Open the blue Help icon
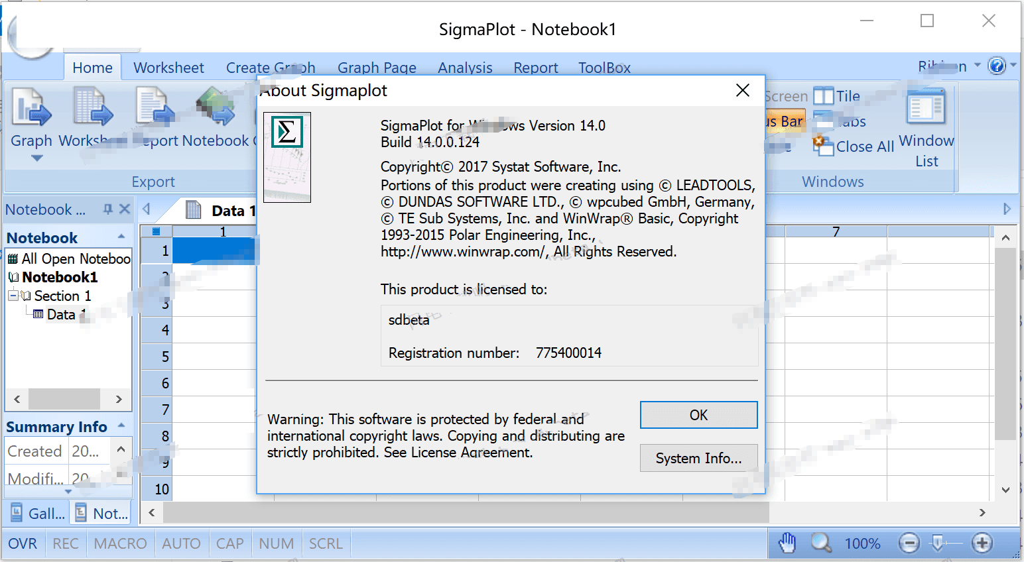Viewport: 1024px width, 562px height. point(996,66)
